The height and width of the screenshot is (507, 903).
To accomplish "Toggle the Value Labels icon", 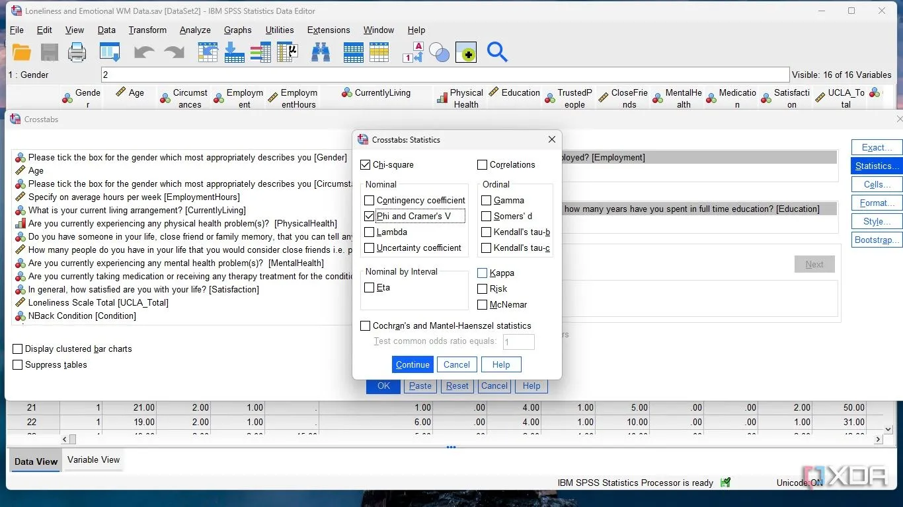I will 413,52.
